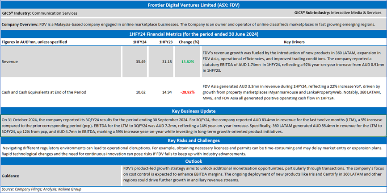387x193 pixels.
Task: Click the 3QFY24 results update paragraph
Action: click(x=192, y=126)
